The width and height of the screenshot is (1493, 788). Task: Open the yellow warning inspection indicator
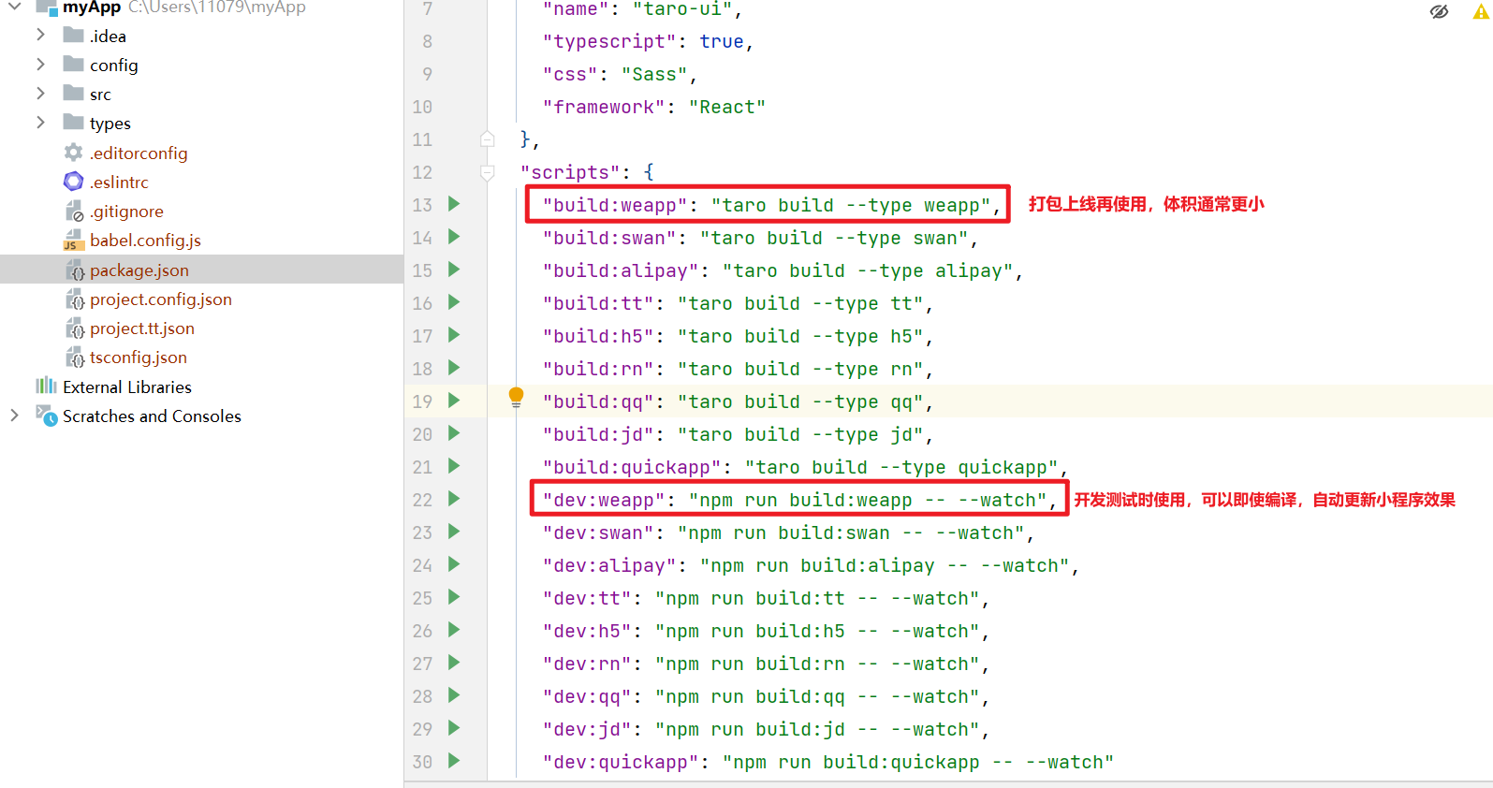pyautogui.click(x=1480, y=12)
